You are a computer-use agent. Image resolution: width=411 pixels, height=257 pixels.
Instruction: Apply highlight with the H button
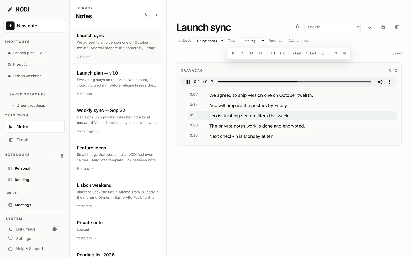click(260, 53)
